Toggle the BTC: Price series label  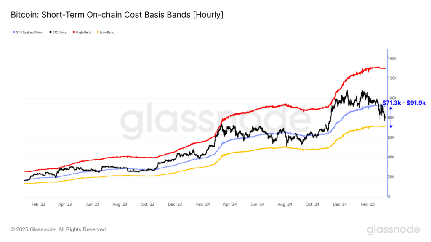click(x=61, y=32)
